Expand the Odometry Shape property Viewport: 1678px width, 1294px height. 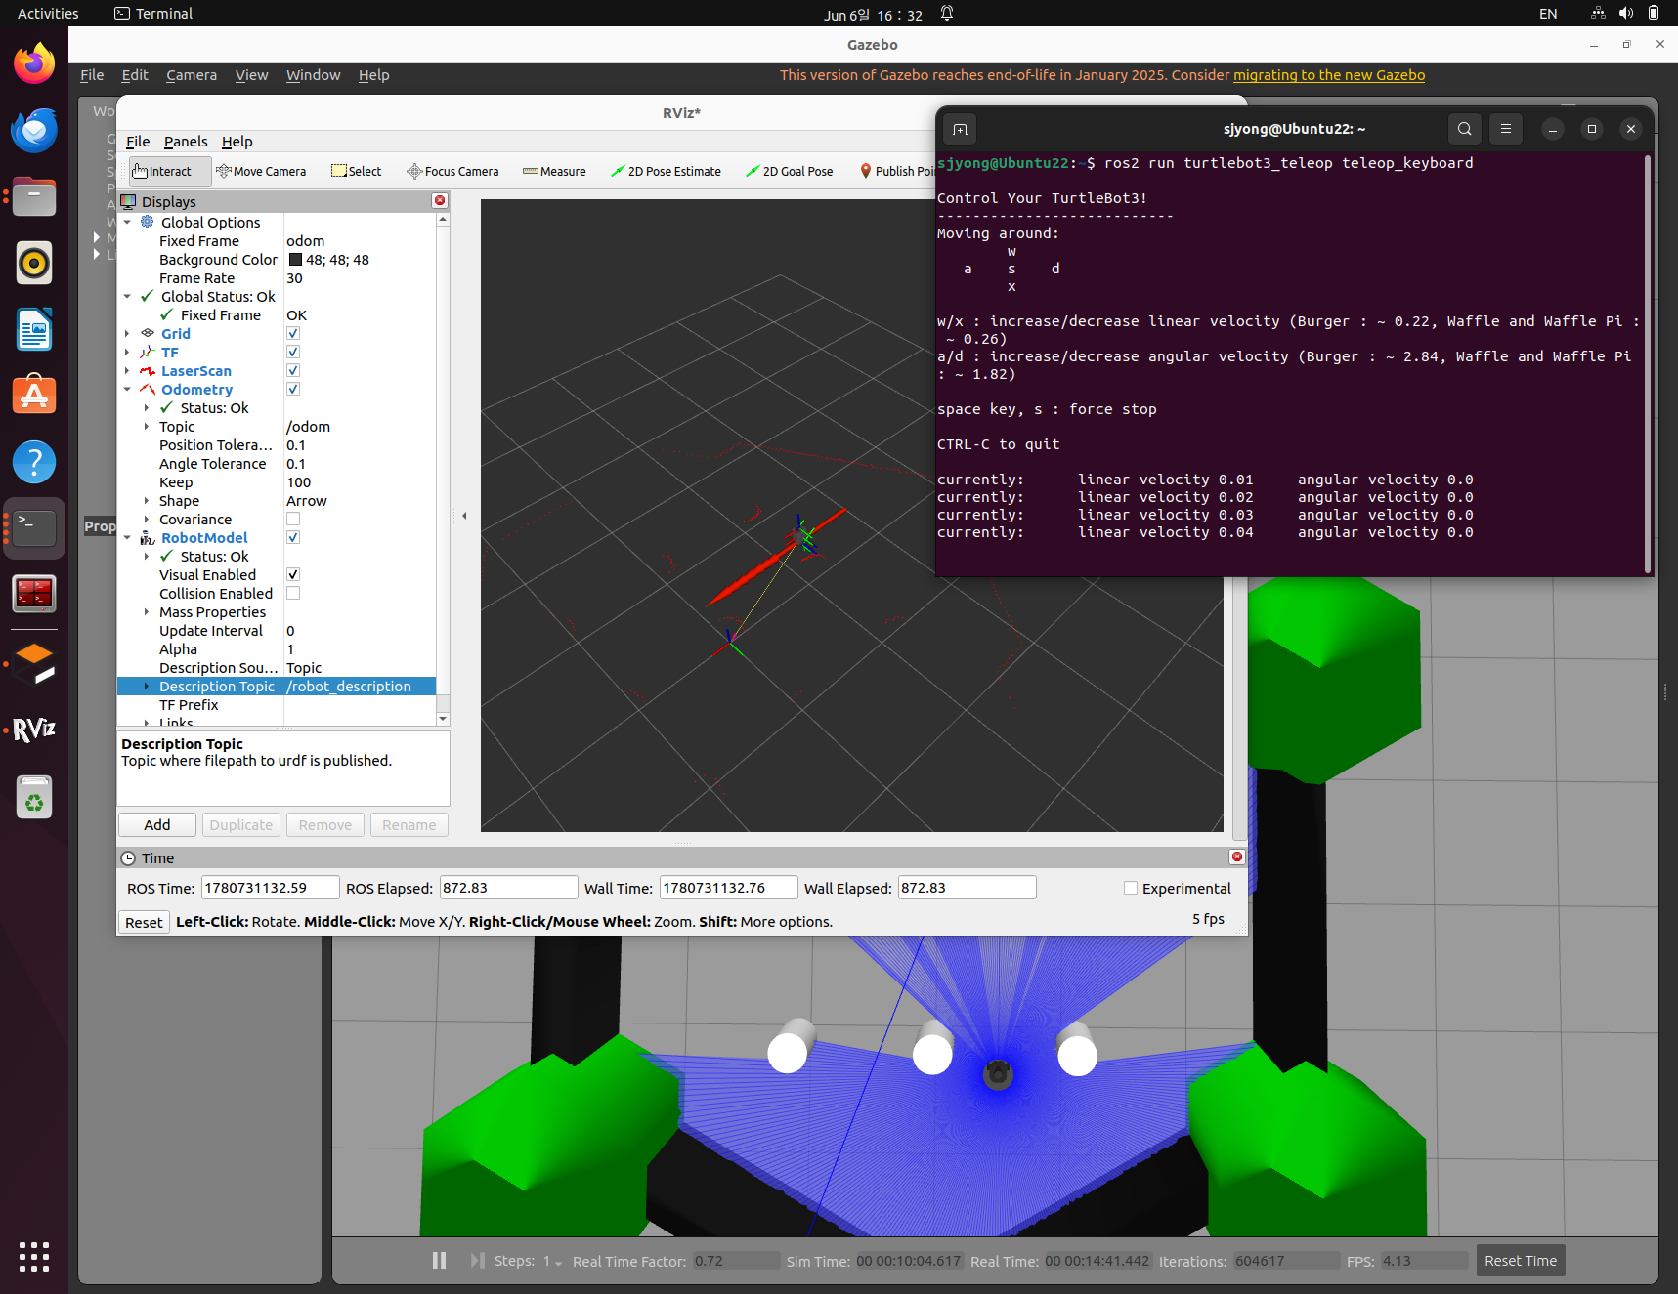[147, 501]
